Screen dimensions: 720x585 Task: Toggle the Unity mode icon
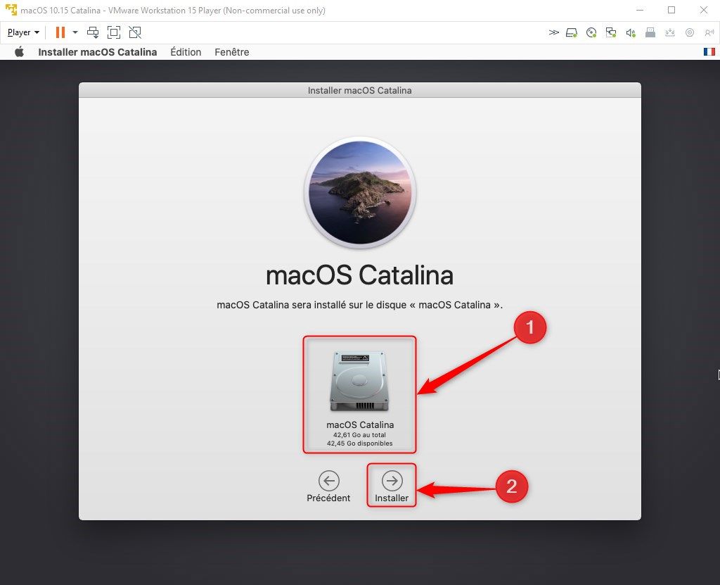[x=135, y=32]
